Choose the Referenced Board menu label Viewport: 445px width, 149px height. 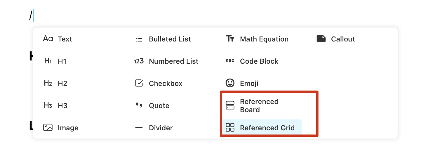259,105
